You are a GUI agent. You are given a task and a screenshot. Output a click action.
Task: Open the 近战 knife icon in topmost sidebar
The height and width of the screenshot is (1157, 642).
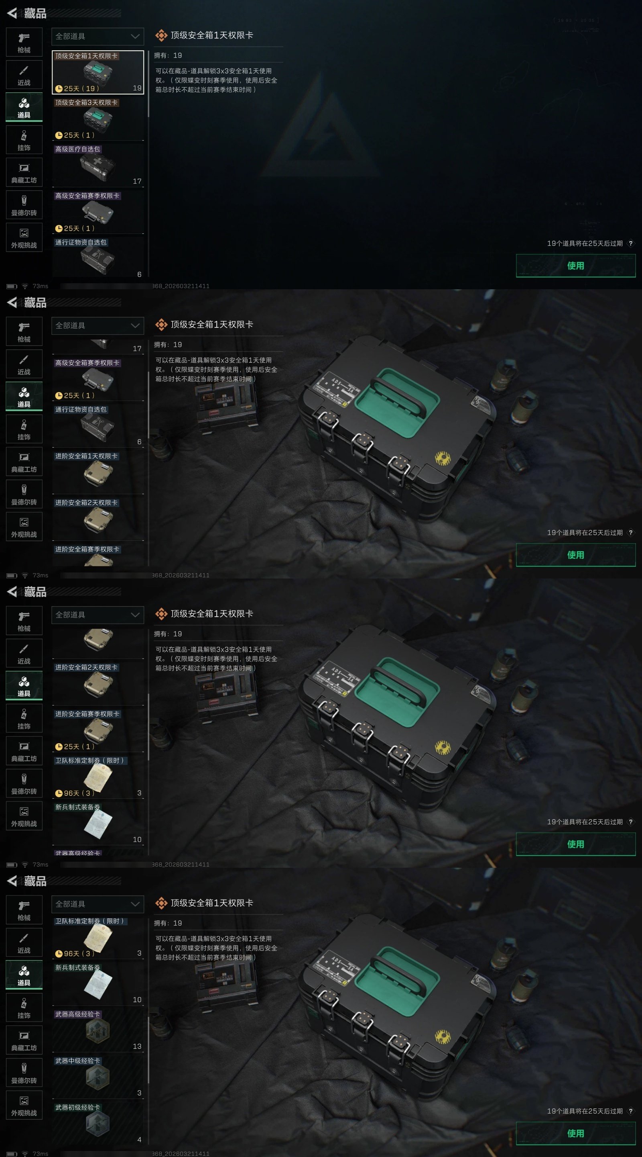24,75
